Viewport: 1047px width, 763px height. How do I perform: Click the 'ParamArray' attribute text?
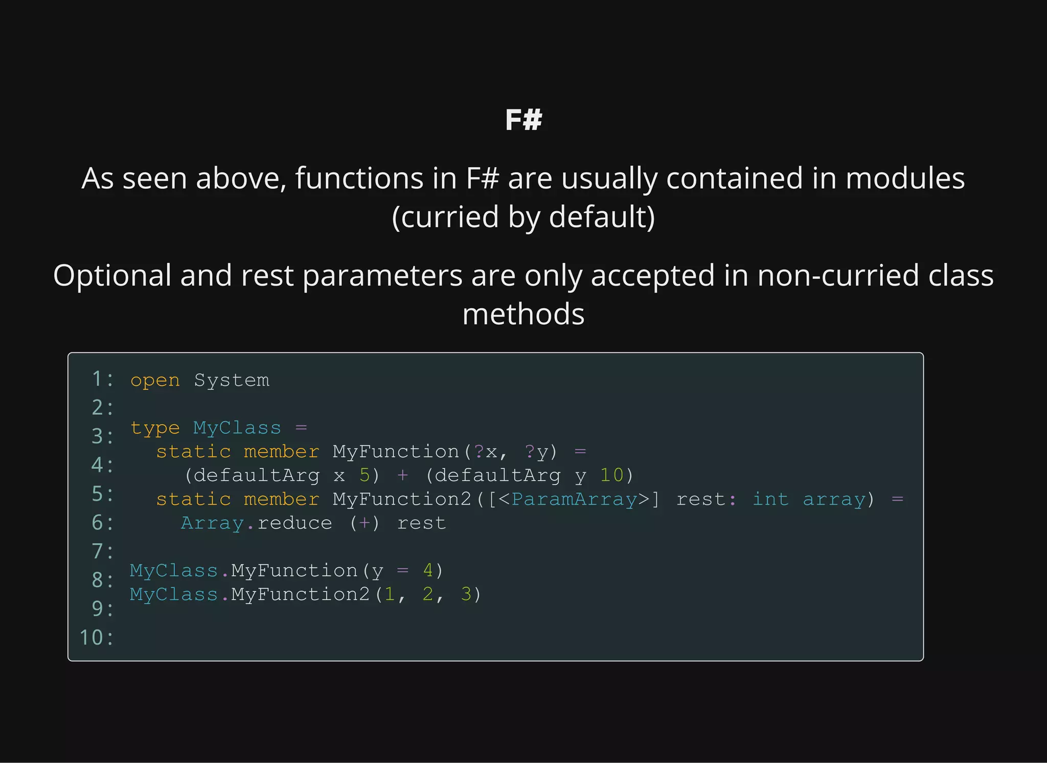coord(574,499)
